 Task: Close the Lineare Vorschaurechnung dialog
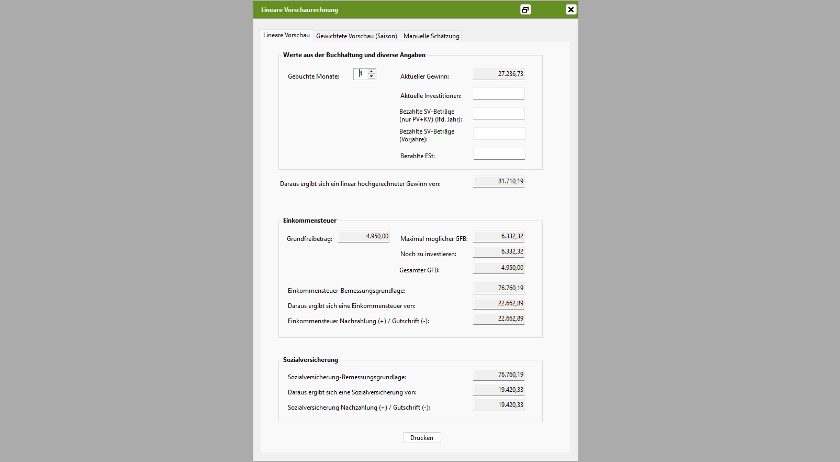571,9
